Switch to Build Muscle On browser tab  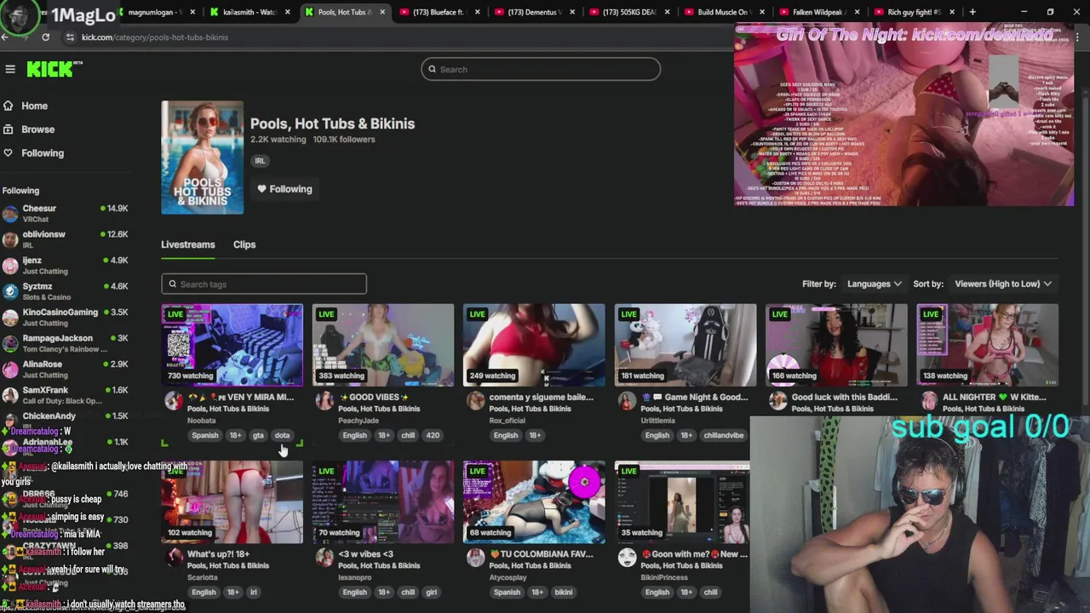tap(722, 12)
